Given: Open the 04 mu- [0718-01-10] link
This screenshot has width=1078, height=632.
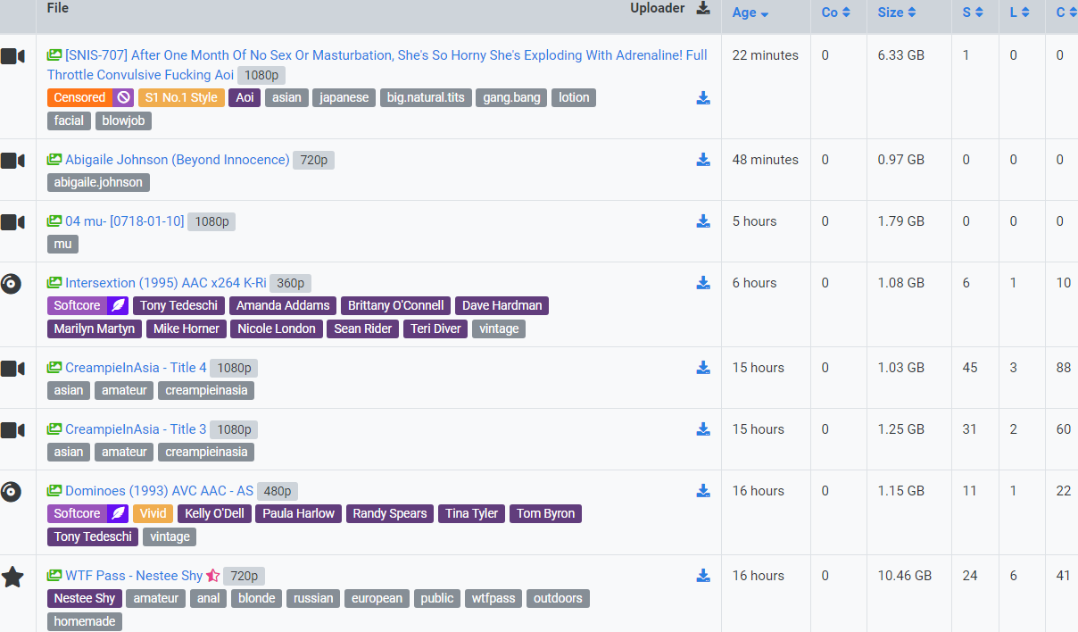Looking at the screenshot, I should tap(125, 221).
